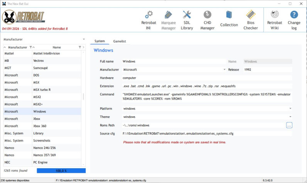The image size is (307, 183).
Task: Open the CHD Manager
Action: point(207,20)
